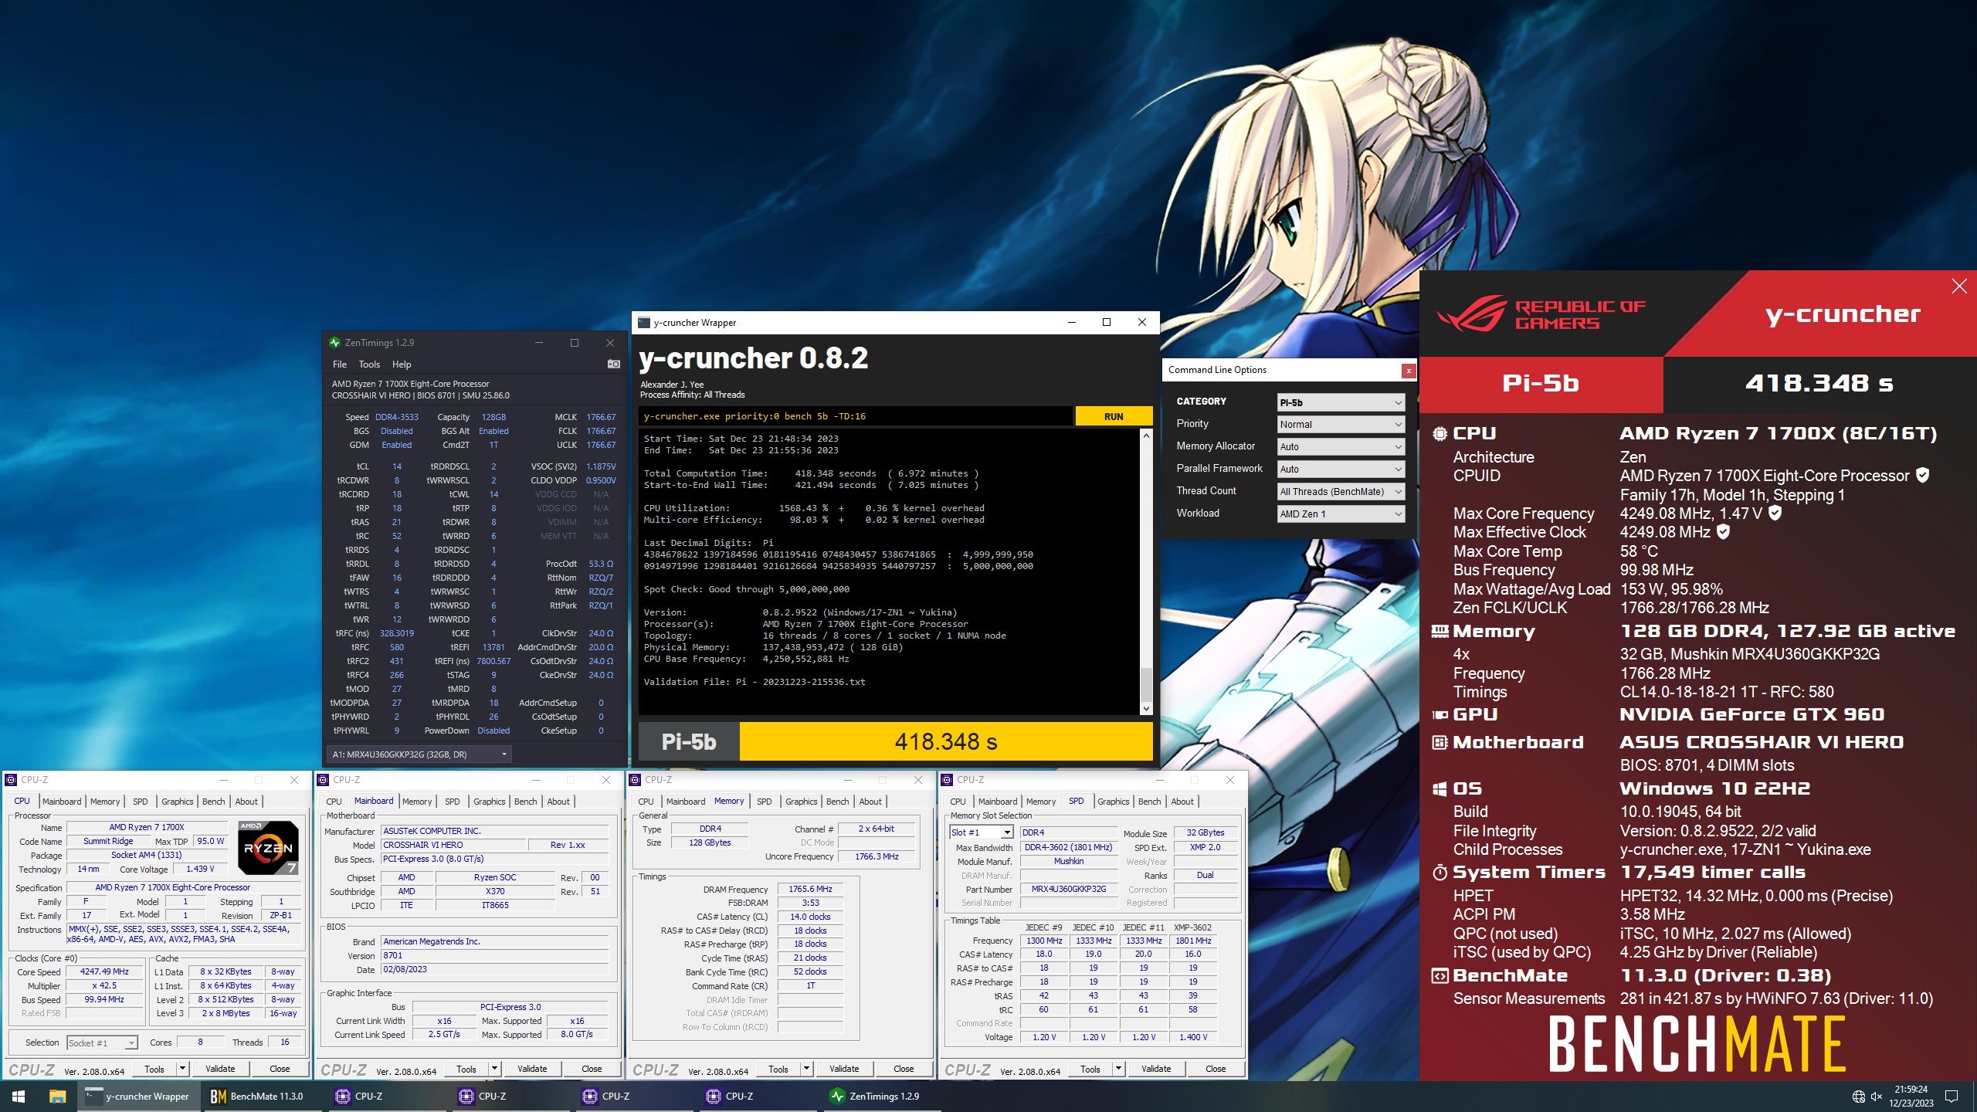Click 'AMD Ryzen 7 1700X' Name field in CPU-Z
Screen dimensions: 1977x1112
click(x=147, y=827)
